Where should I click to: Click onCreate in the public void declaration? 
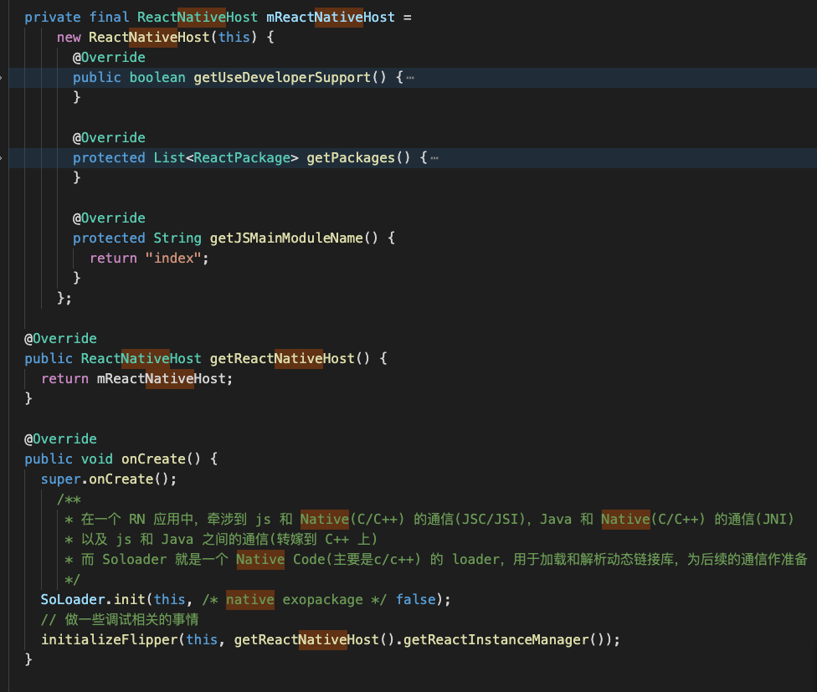click(x=152, y=459)
